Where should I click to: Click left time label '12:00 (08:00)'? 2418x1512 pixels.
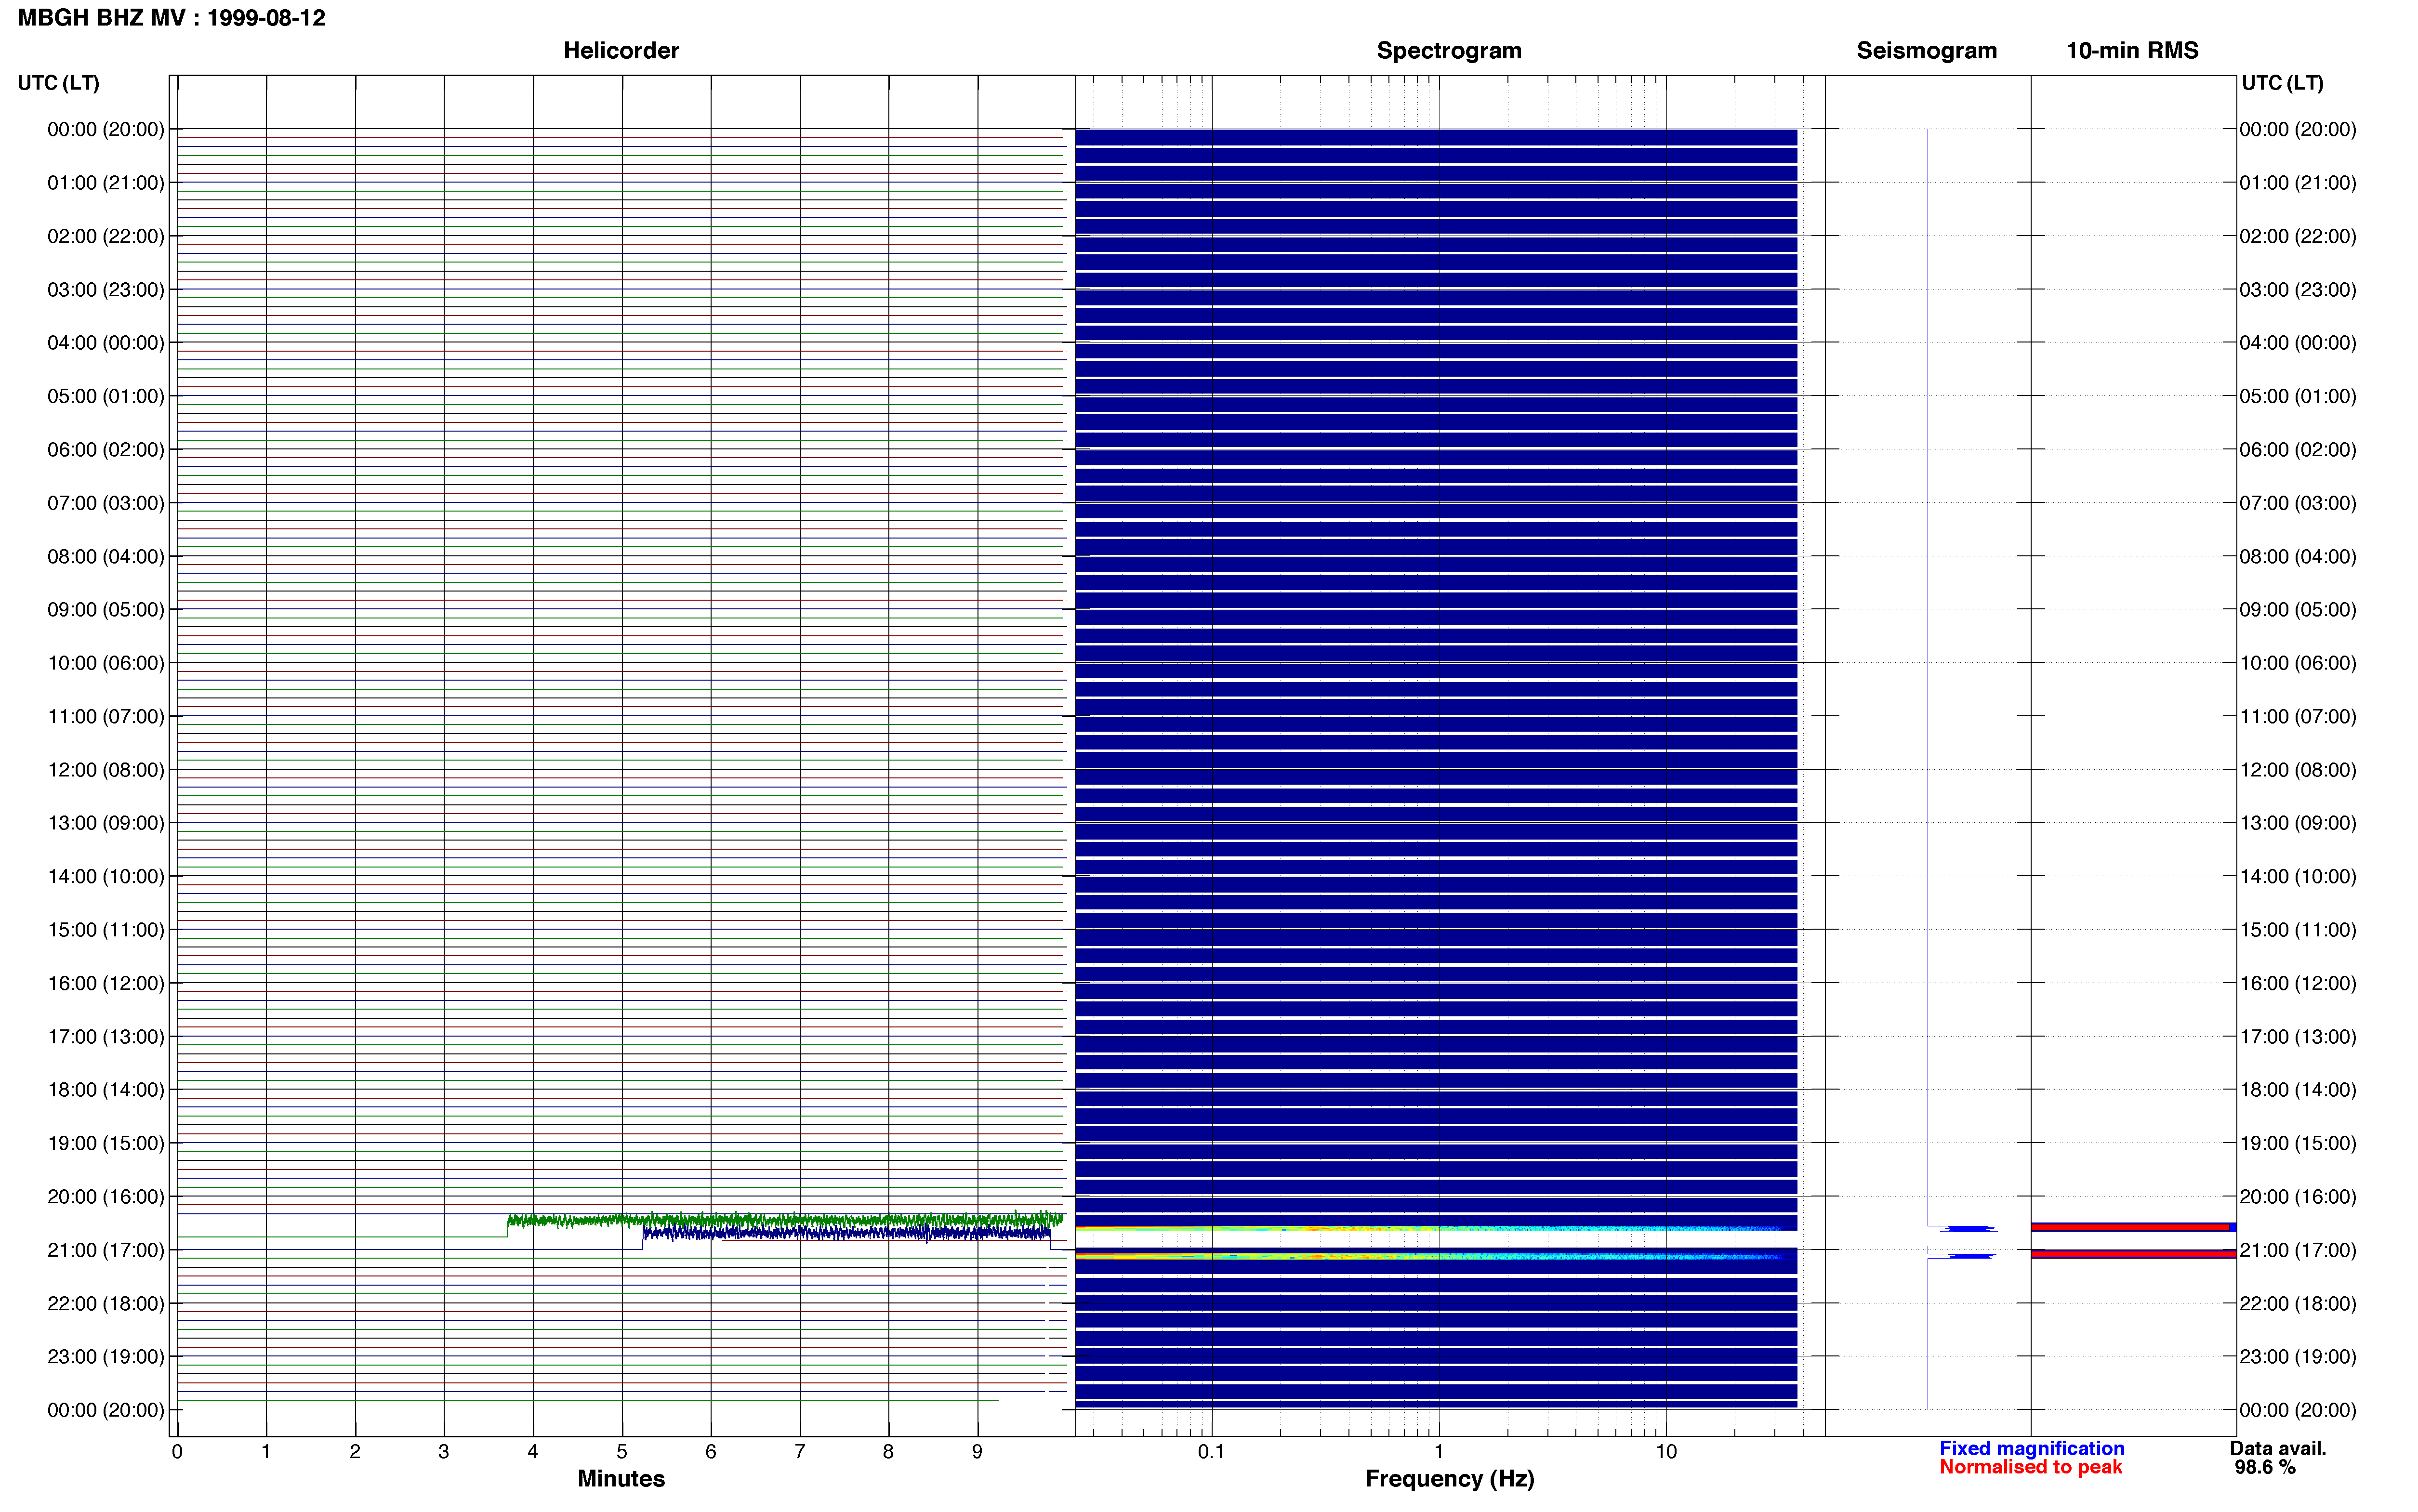pyautogui.click(x=106, y=770)
